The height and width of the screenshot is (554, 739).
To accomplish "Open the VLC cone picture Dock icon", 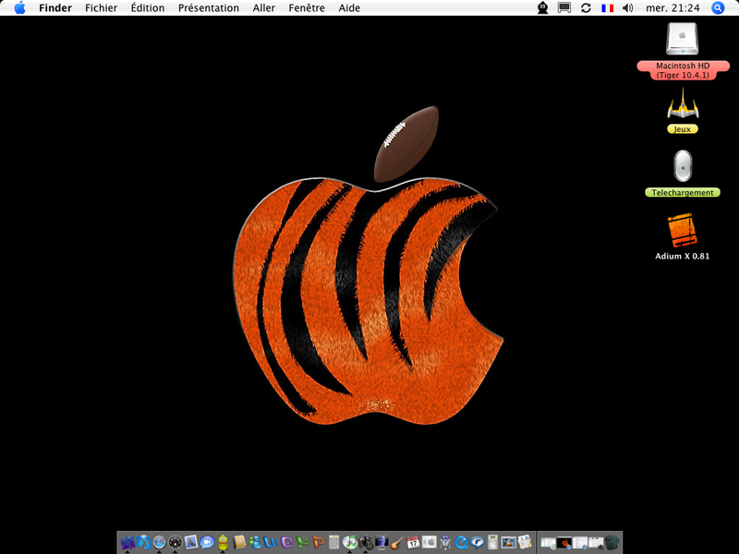I will coord(509,543).
